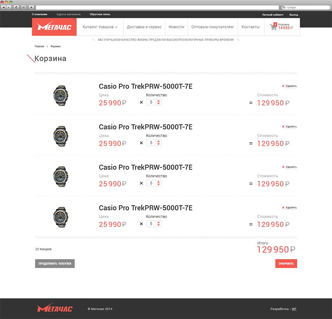The height and width of the screenshot is (319, 332).
Task: Open the Новости menu item
Action: click(176, 27)
